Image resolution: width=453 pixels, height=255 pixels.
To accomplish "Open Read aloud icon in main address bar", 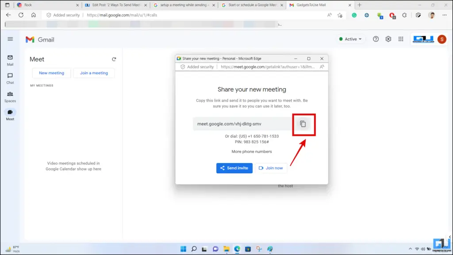I will tap(329, 15).
